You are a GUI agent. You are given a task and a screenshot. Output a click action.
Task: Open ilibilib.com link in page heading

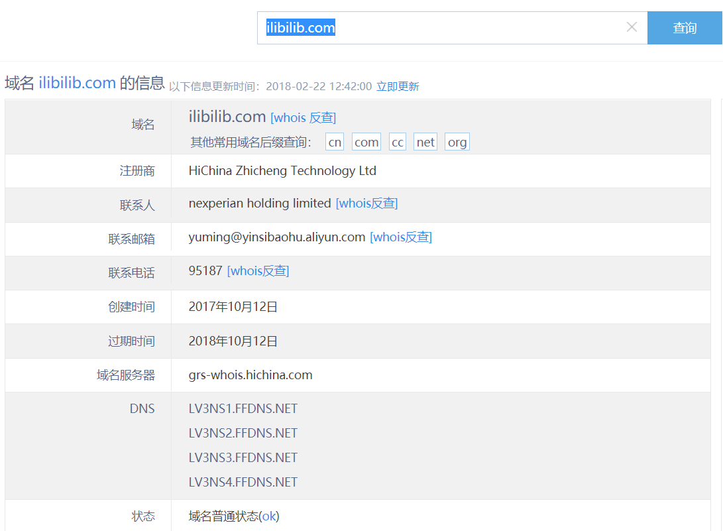coord(77,83)
